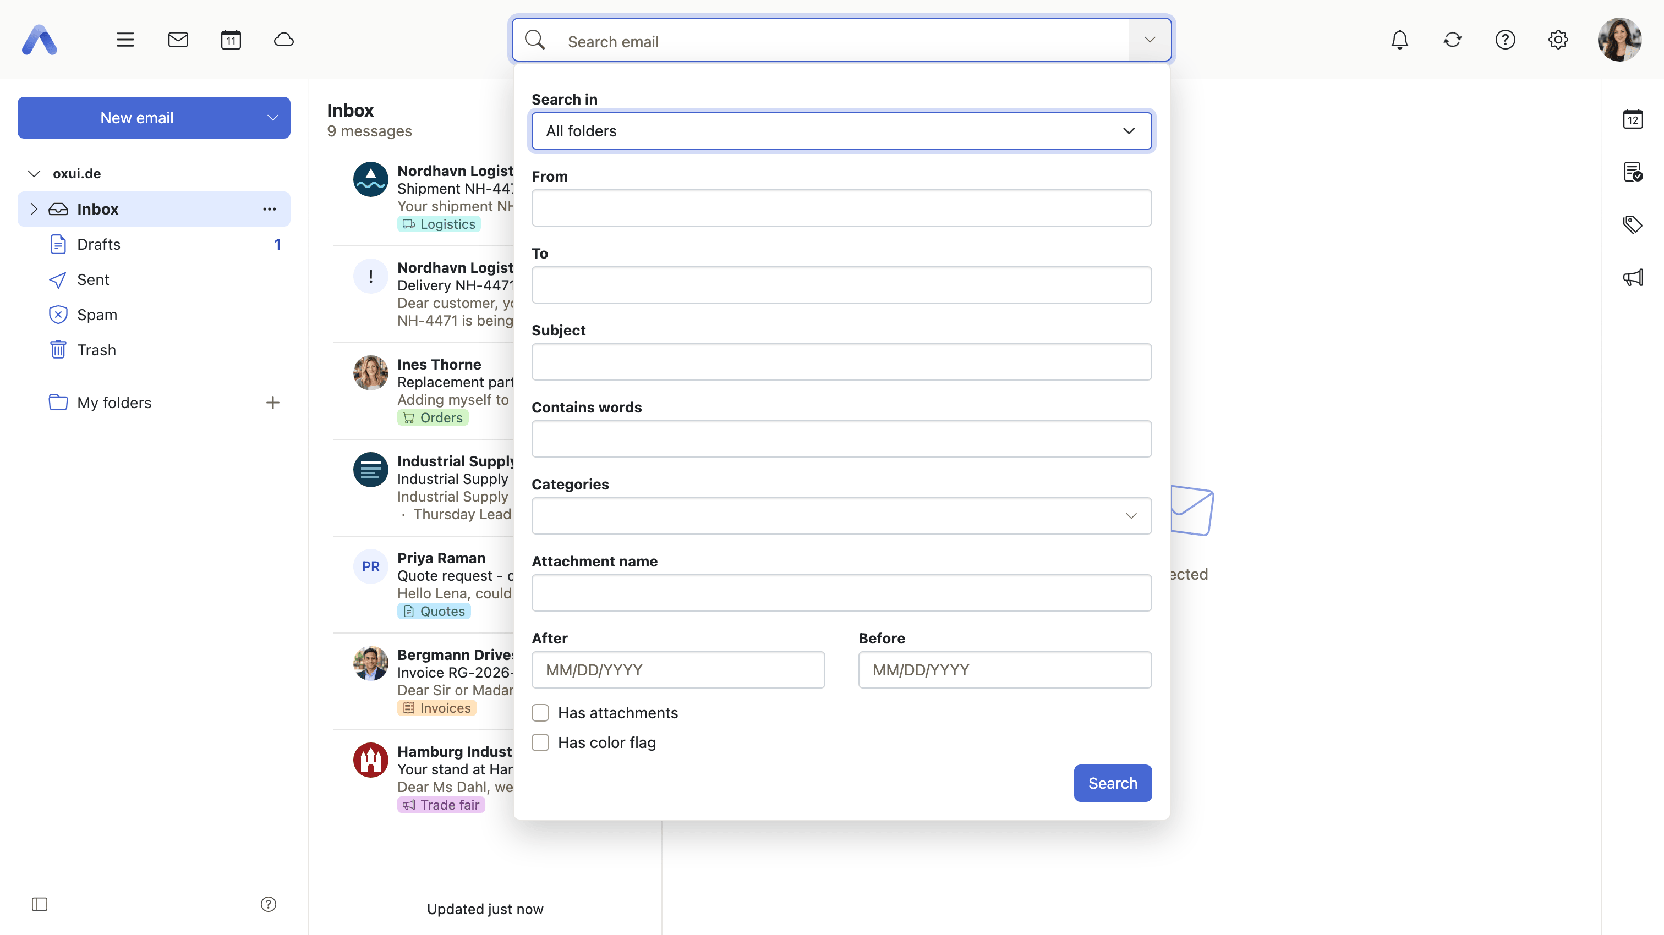Viewport: 1664px width, 935px height.
Task: Click the app logo
Action: click(40, 40)
